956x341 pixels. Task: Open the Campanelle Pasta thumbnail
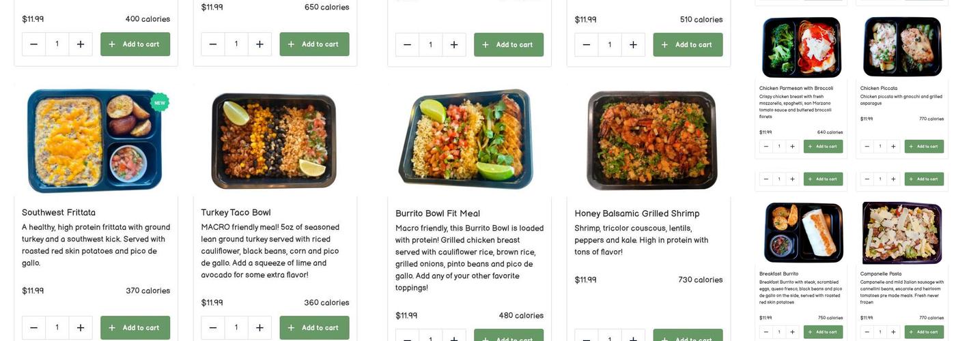(901, 233)
